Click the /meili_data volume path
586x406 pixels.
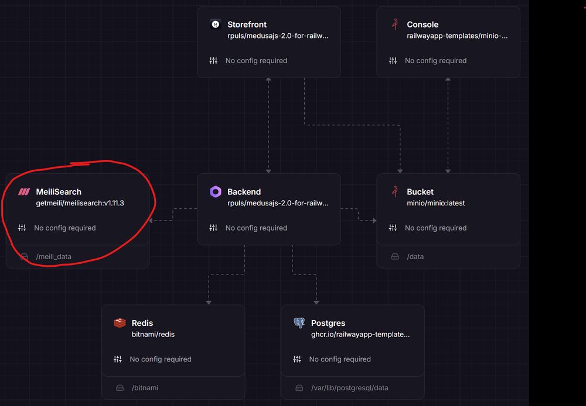[54, 257]
